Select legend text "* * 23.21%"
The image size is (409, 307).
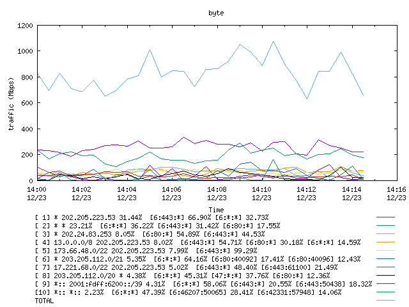tap(73, 226)
